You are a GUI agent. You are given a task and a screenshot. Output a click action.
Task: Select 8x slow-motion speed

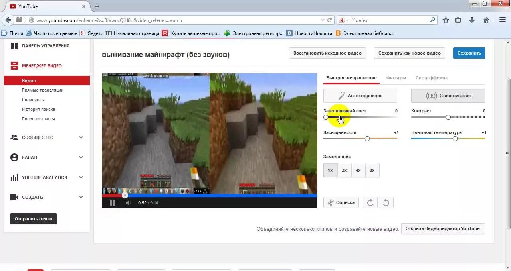click(372, 170)
